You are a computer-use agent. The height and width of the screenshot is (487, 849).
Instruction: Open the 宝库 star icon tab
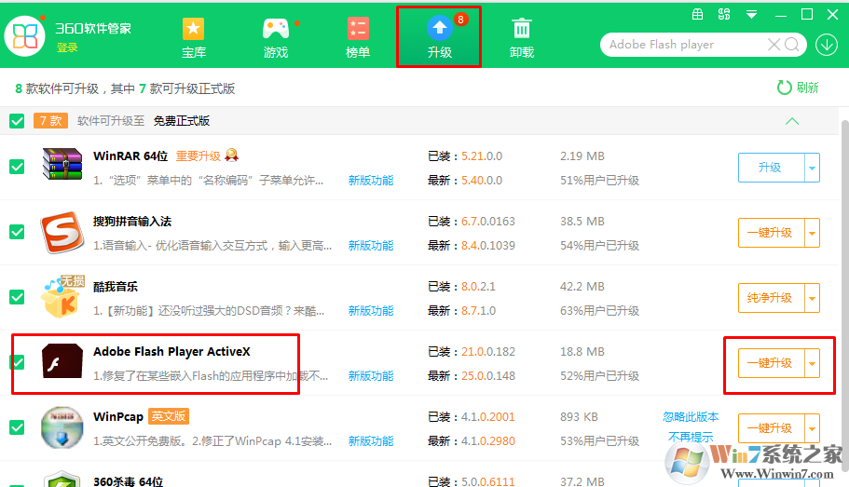tap(193, 29)
